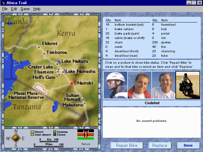This screenshot has height=152, width=203.
Task: Select the derailleur (rear) item
Action: 128,56
